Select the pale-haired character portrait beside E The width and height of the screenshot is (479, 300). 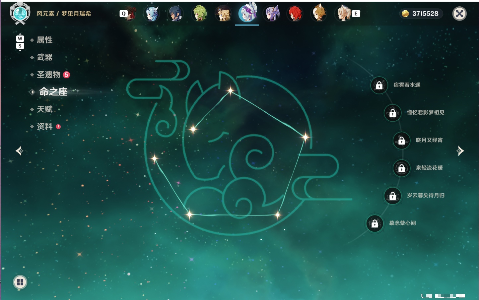tap(343, 14)
